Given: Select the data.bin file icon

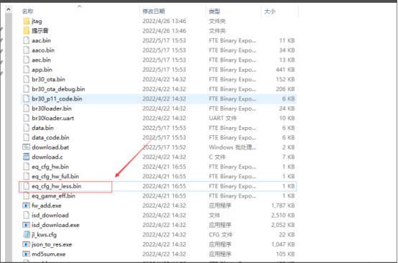Looking at the screenshot, I should coord(26,128).
